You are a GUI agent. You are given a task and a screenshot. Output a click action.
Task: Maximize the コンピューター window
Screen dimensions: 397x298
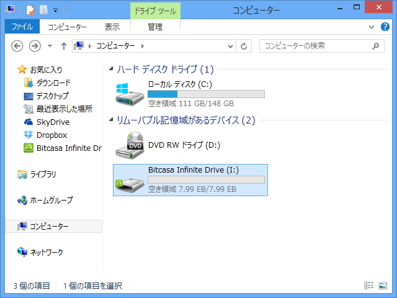(357, 7)
